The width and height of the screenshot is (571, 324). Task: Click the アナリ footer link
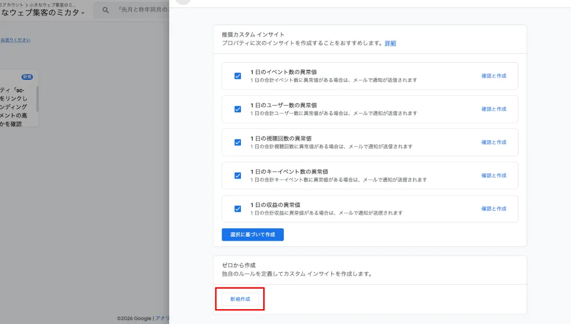pos(162,318)
